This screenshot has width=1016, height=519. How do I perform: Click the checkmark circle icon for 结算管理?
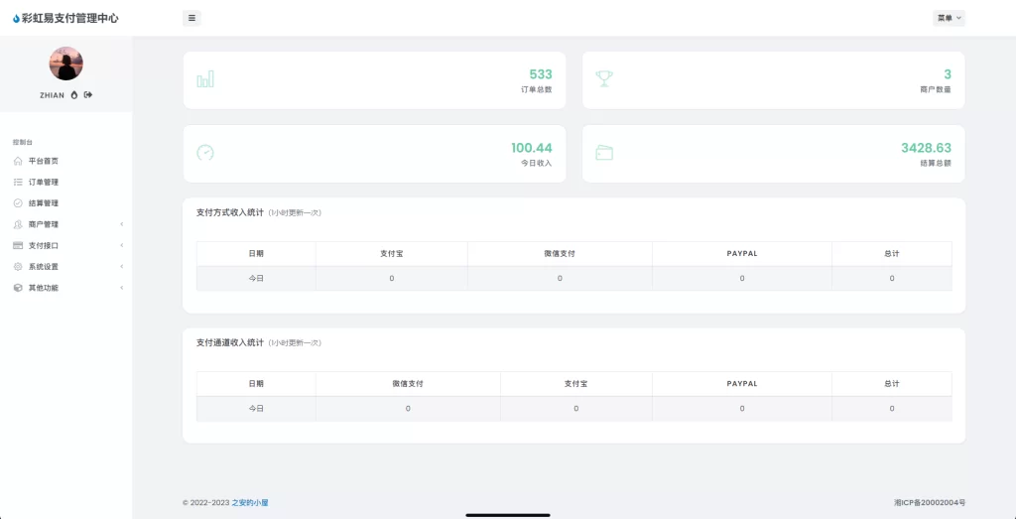(18, 202)
